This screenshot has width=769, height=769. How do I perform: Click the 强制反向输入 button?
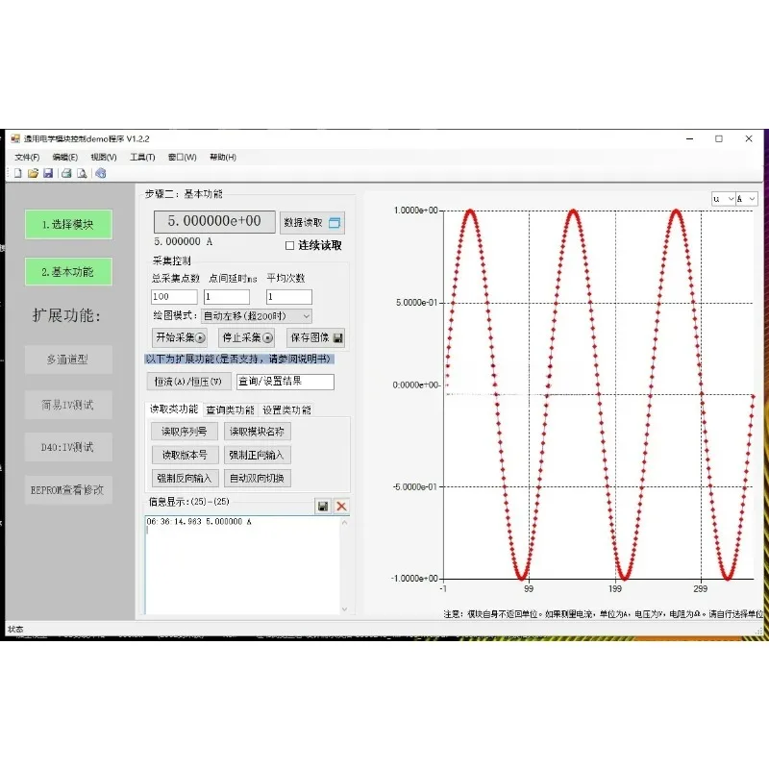click(x=185, y=478)
